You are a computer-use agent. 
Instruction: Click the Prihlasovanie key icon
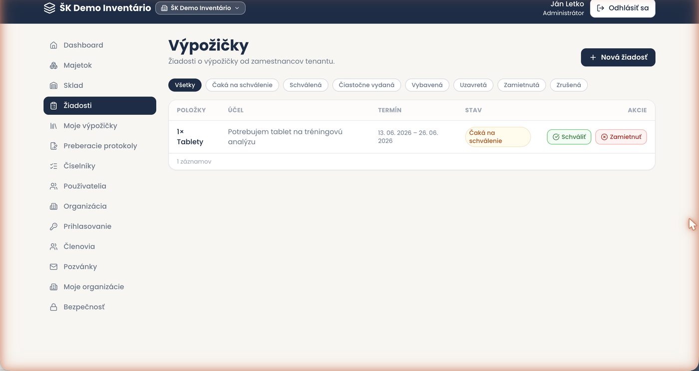pyautogui.click(x=53, y=227)
